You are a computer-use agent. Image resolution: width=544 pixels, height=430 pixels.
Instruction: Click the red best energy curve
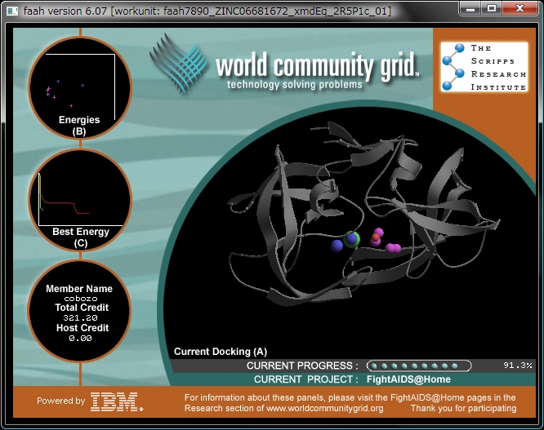click(x=65, y=205)
